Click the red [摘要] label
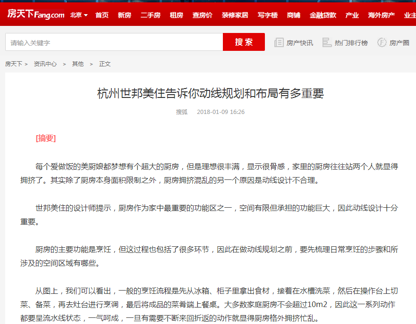 [46, 138]
